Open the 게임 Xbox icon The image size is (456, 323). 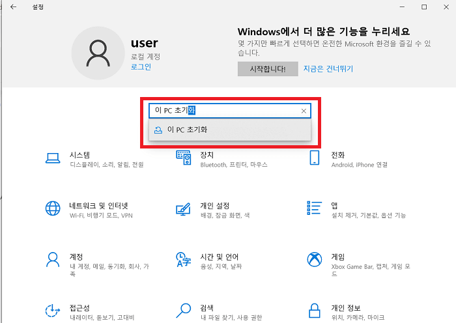pos(315,259)
